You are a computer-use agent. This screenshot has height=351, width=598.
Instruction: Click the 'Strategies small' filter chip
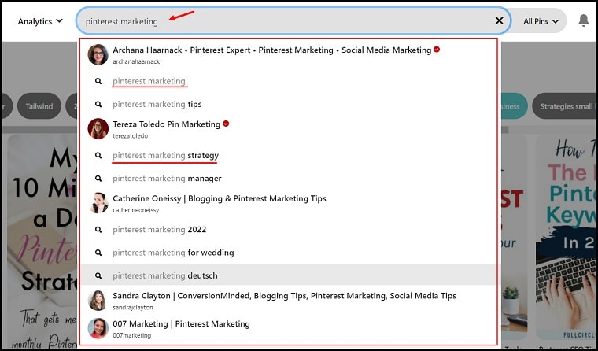(x=564, y=106)
